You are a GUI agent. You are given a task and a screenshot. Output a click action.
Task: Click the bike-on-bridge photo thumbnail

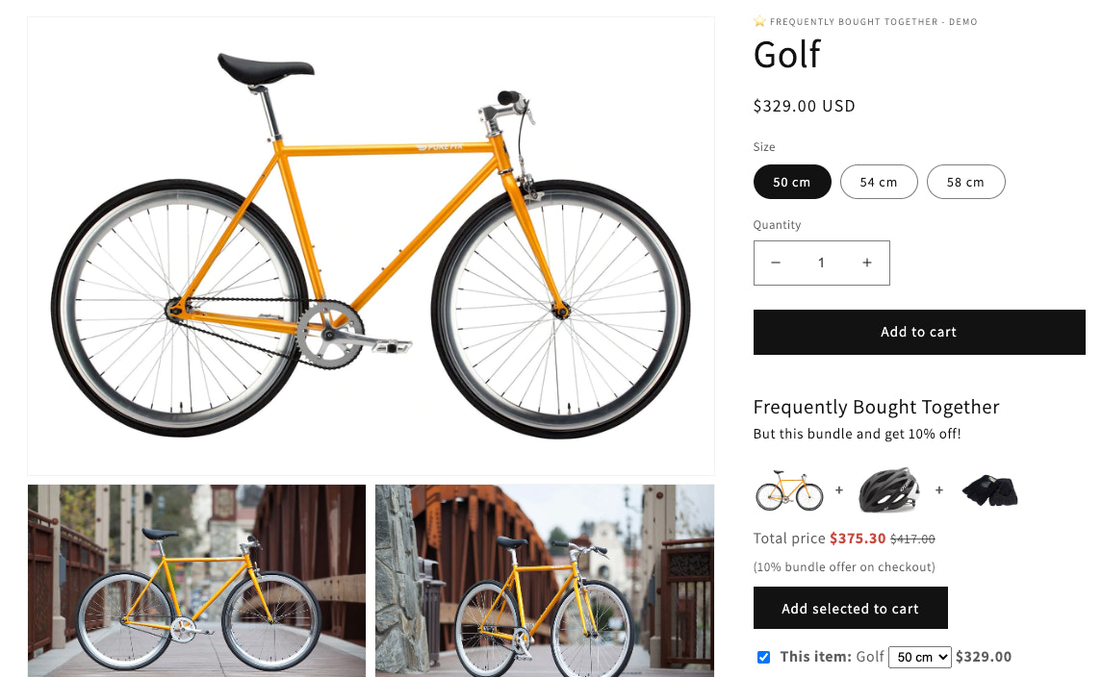tap(196, 580)
